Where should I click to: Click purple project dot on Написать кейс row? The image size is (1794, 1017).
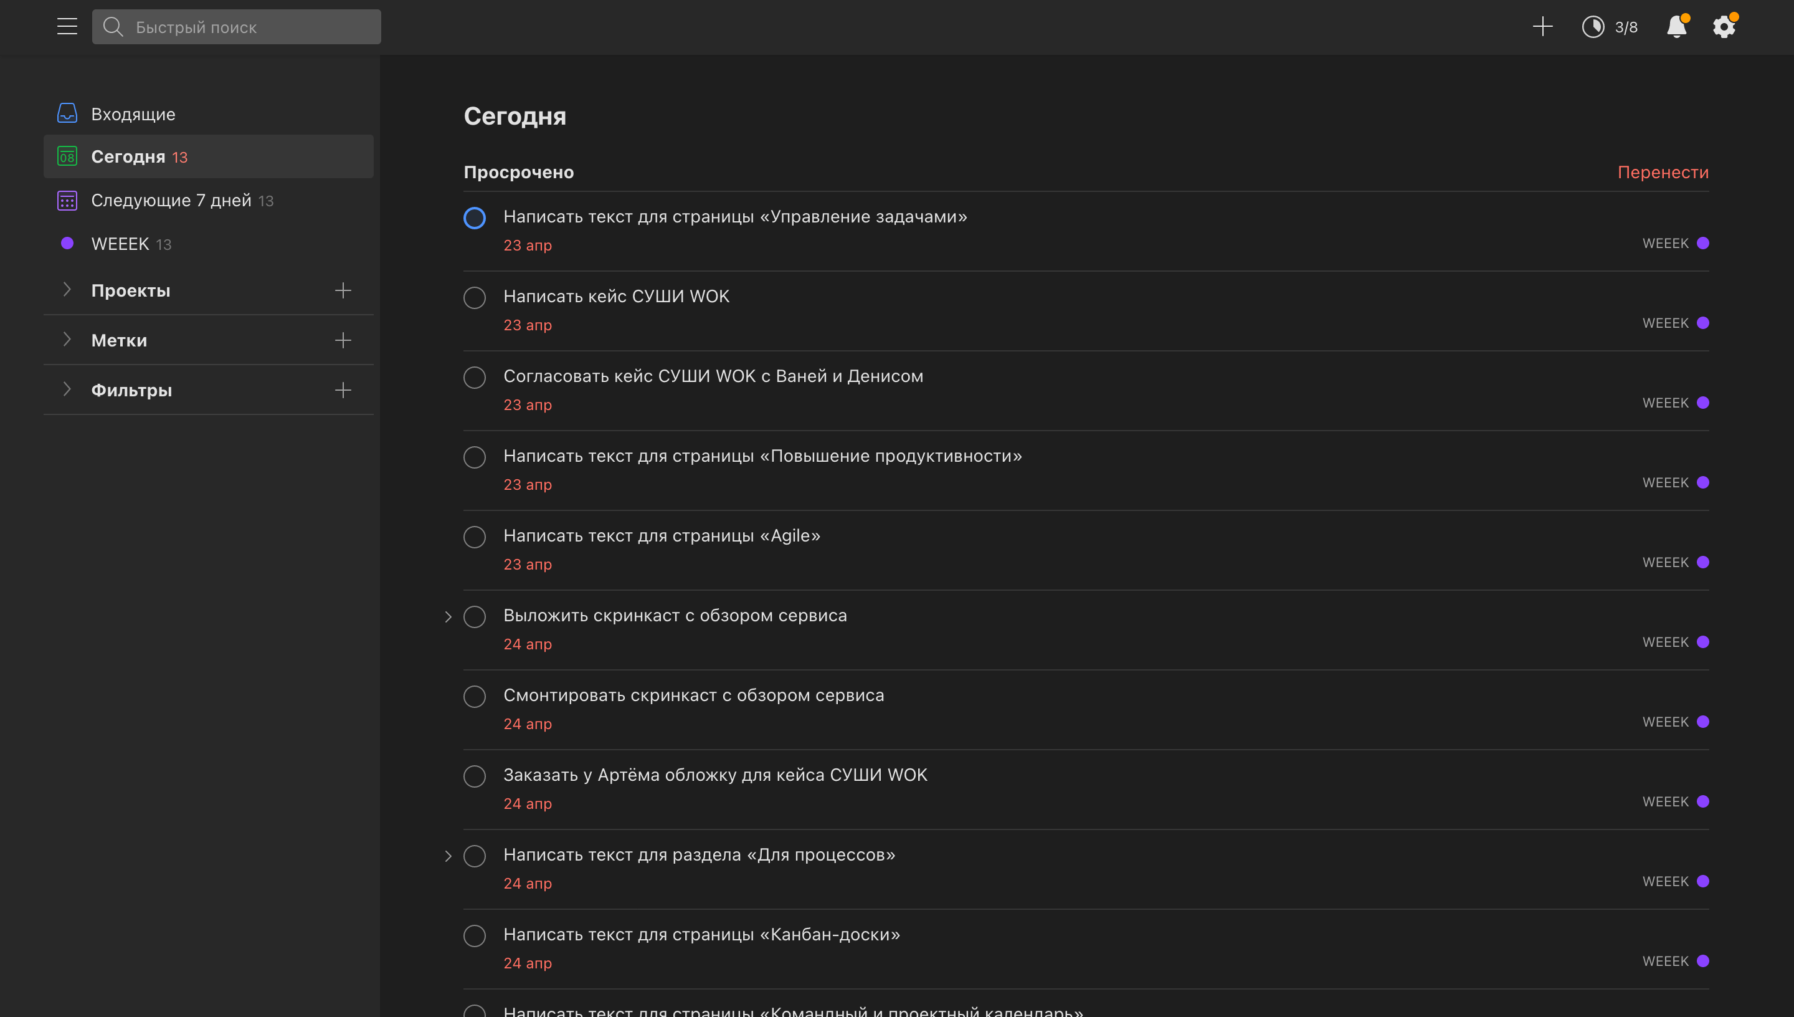1702,323
